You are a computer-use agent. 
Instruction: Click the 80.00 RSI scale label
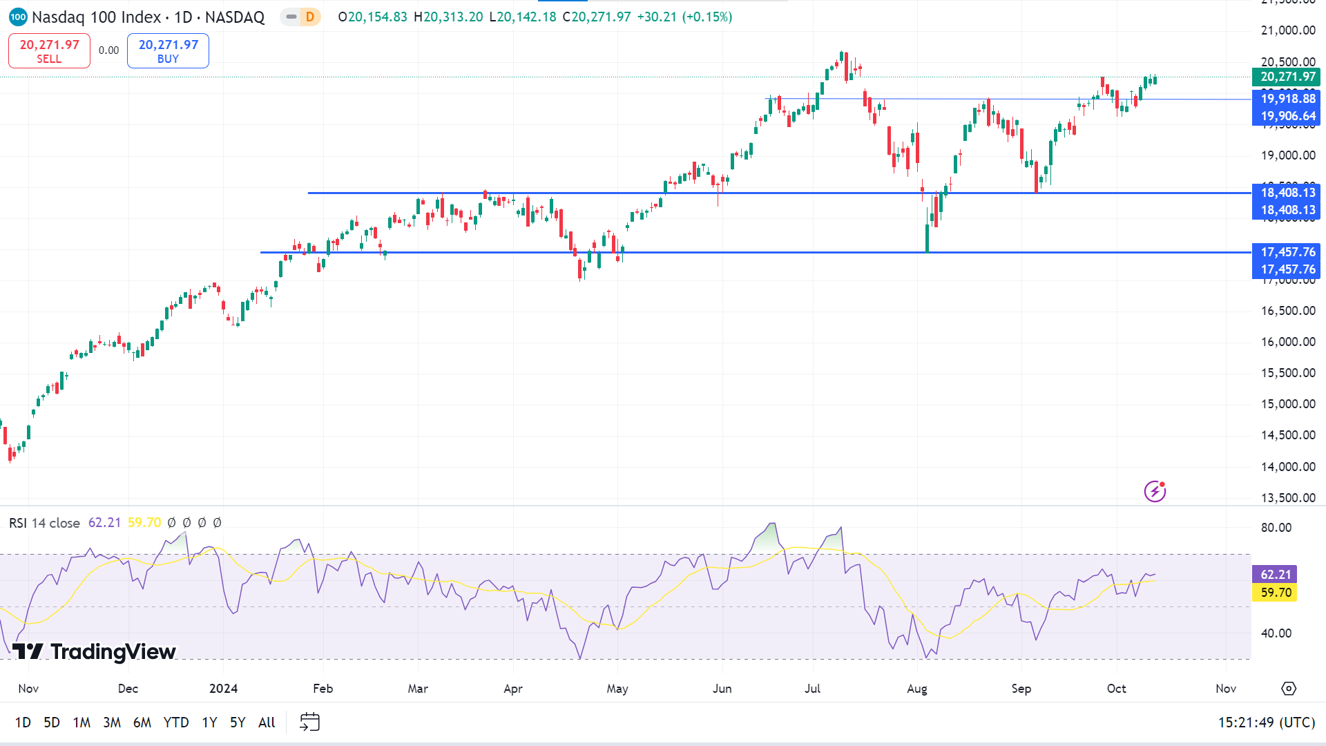1276,528
